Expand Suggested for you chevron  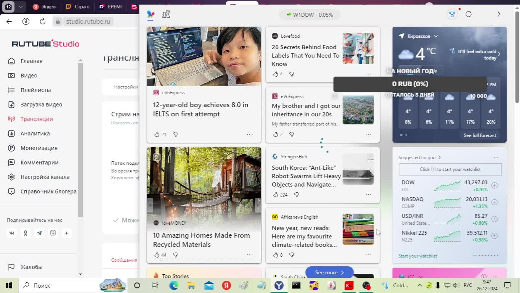(x=439, y=157)
